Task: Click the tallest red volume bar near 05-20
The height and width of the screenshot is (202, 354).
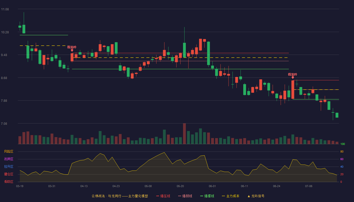Action: 184,134
